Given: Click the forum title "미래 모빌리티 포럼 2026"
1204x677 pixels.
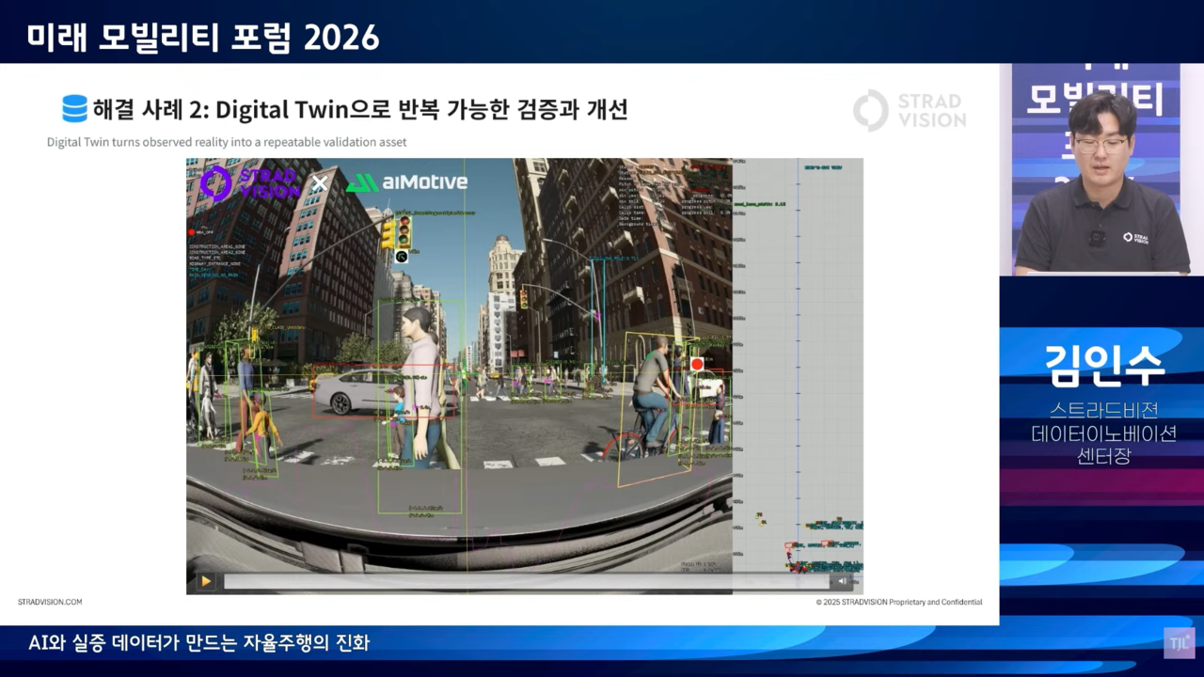Looking at the screenshot, I should [203, 37].
